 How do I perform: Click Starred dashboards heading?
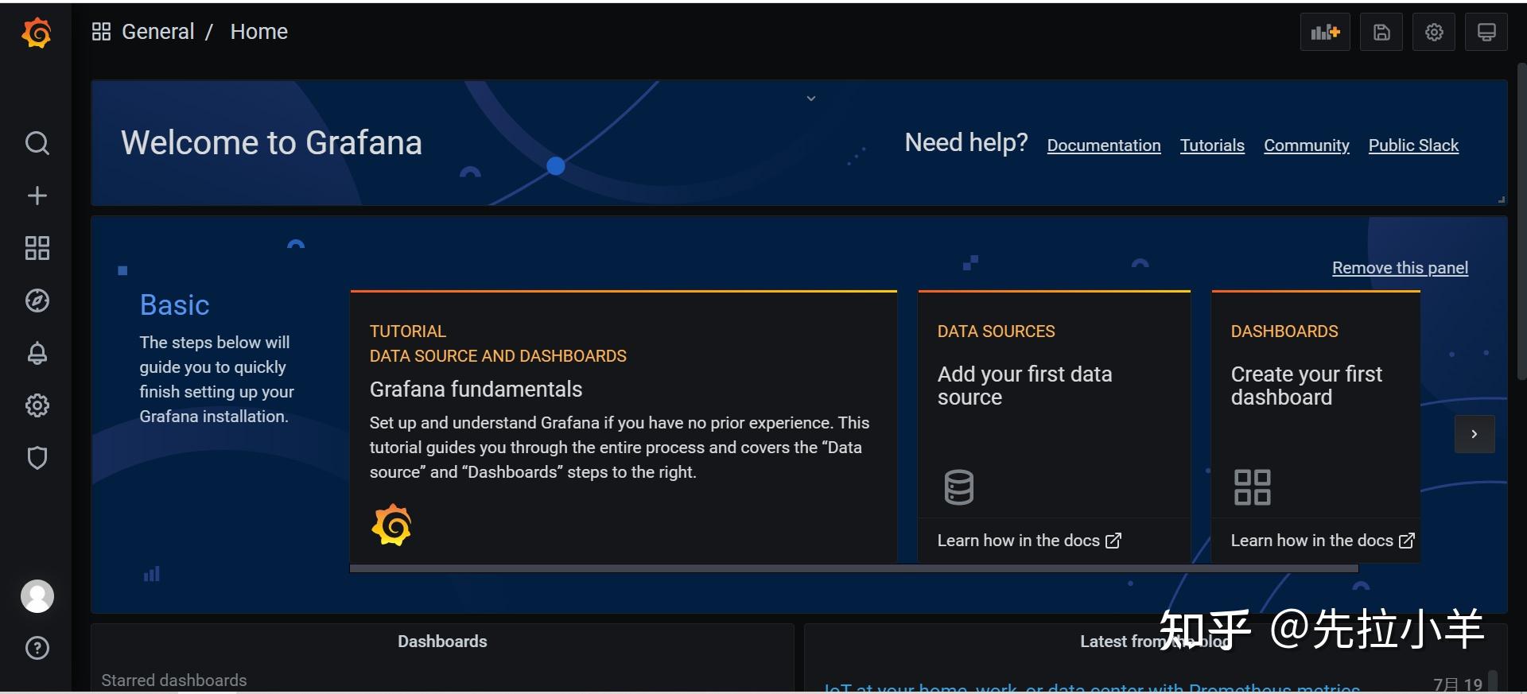tap(174, 680)
